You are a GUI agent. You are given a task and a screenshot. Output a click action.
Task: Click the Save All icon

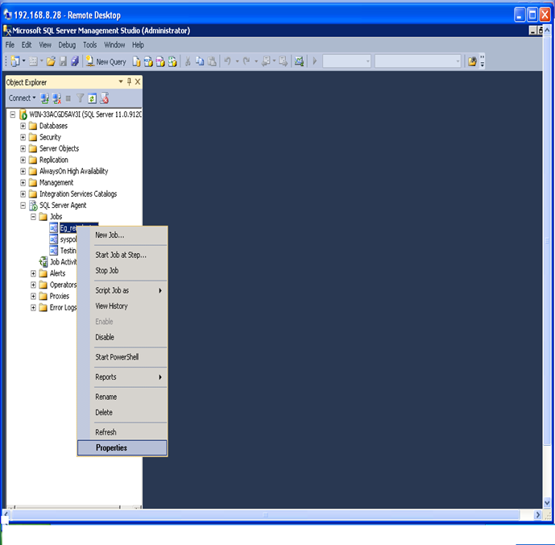(x=75, y=61)
